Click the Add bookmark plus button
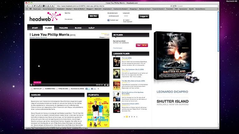239x134 pixels. [x=53, y=6]
